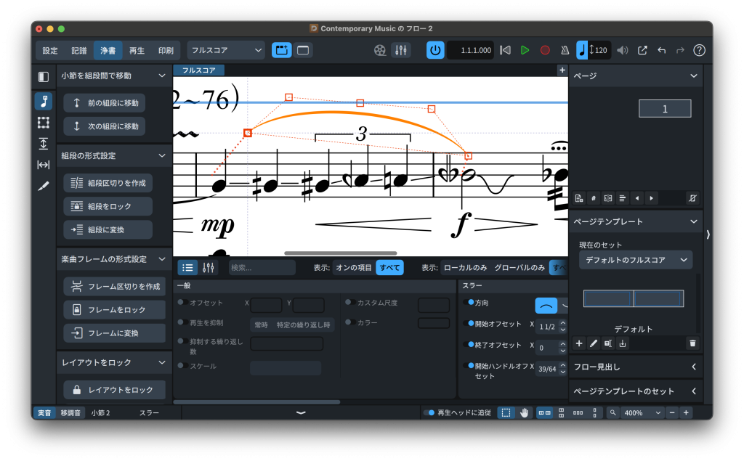Screen dimensions: 744x461
Task: Click the pencil edit page template icon
Action: pos(593,343)
